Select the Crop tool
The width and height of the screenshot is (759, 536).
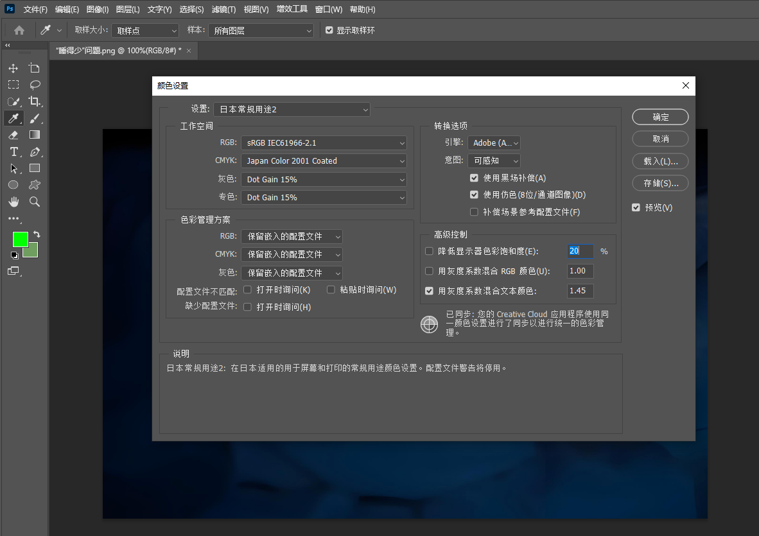35,101
